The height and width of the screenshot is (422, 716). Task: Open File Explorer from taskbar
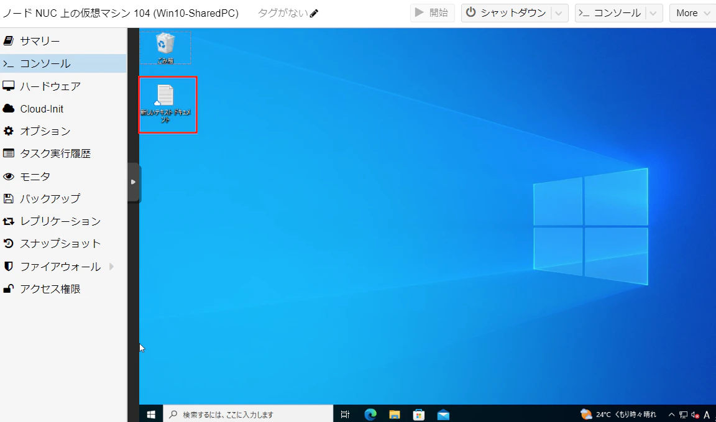tap(395, 415)
